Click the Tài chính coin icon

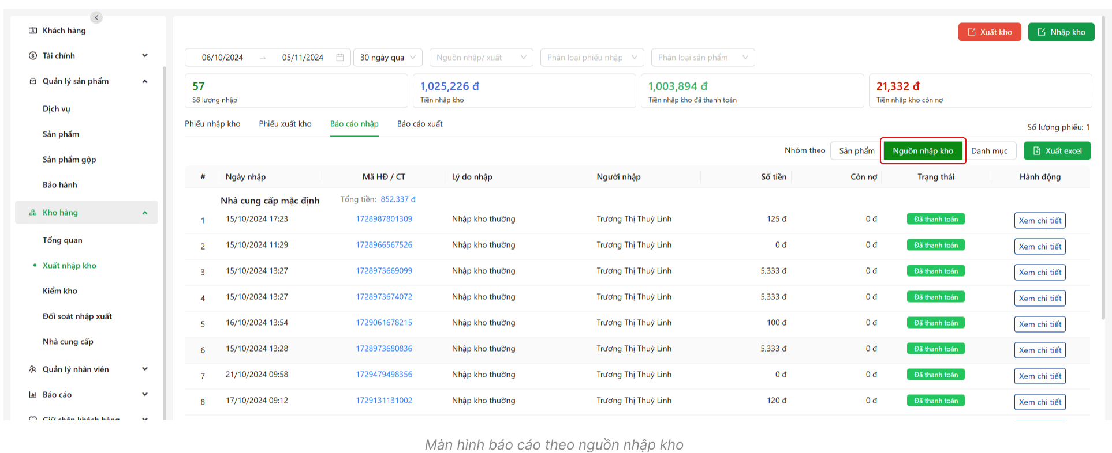coord(33,56)
